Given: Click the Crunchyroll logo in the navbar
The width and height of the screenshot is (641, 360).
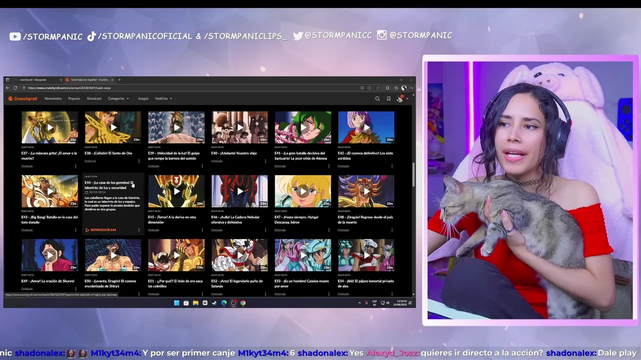Looking at the screenshot, I should pyautogui.click(x=23, y=98).
